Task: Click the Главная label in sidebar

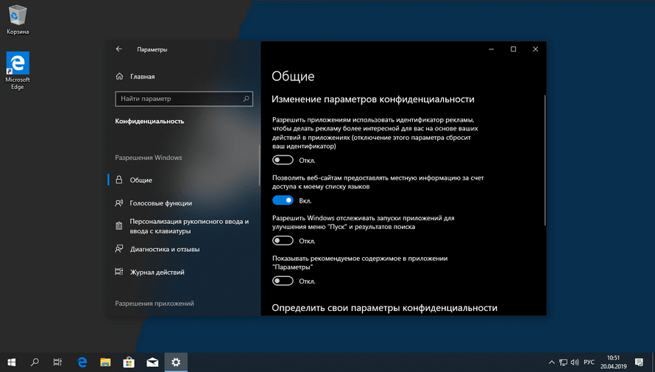Action: [x=143, y=77]
